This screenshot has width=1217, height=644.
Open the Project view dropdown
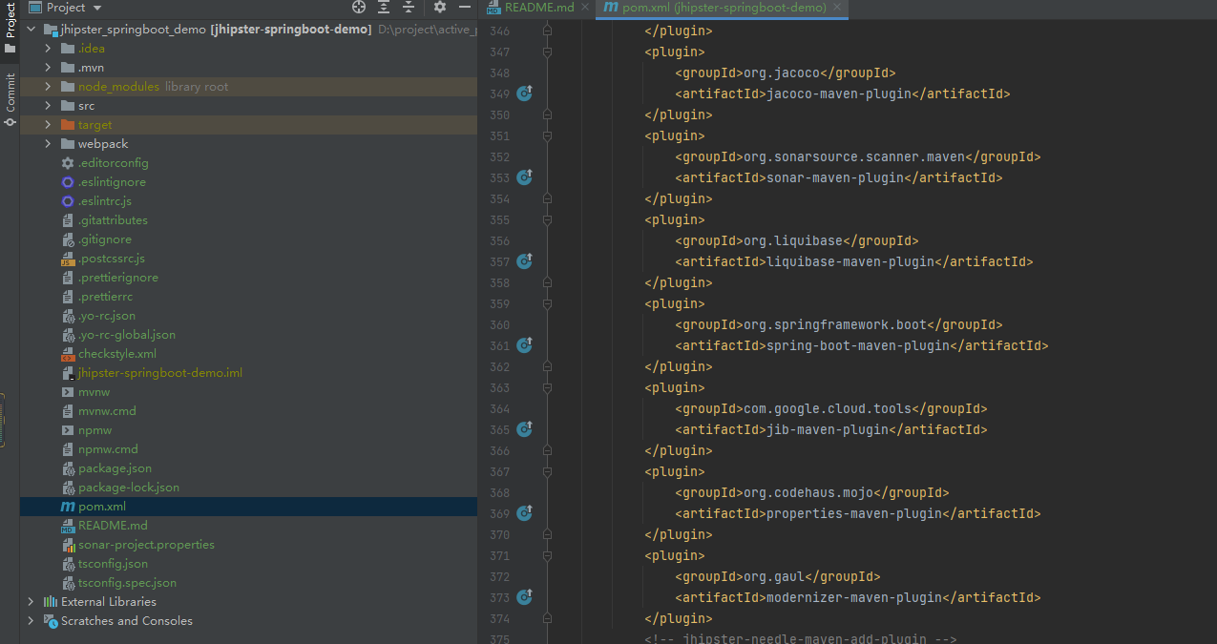pyautogui.click(x=65, y=8)
